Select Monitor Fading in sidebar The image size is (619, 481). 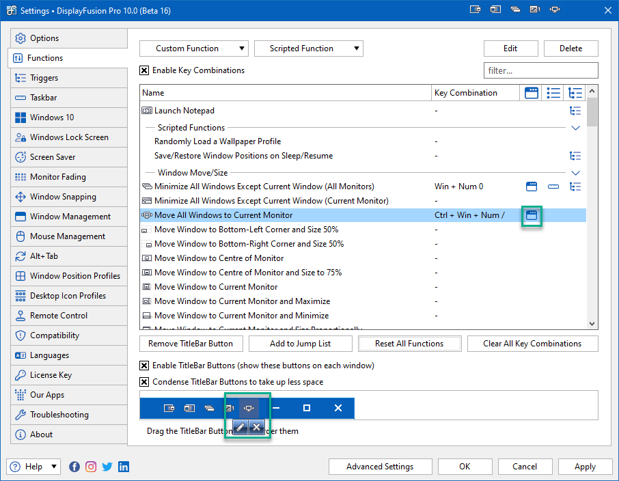69,176
